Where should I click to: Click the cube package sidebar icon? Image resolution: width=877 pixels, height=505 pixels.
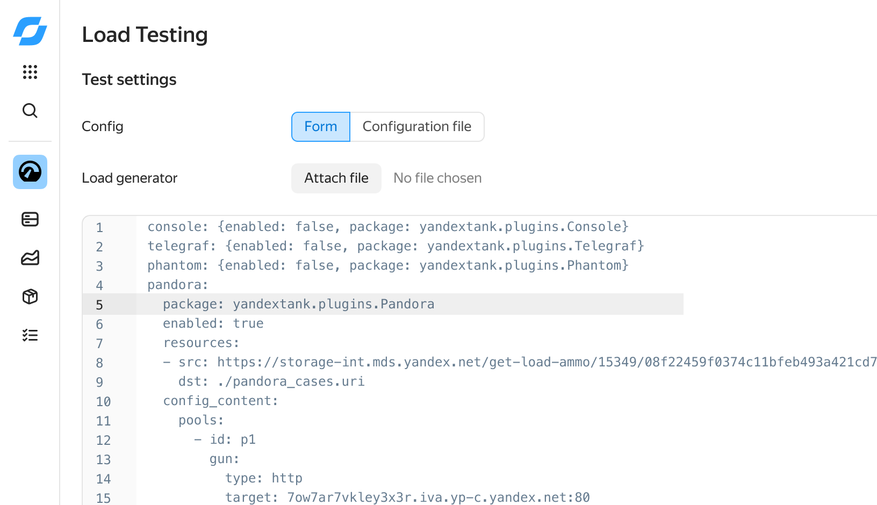(x=30, y=297)
